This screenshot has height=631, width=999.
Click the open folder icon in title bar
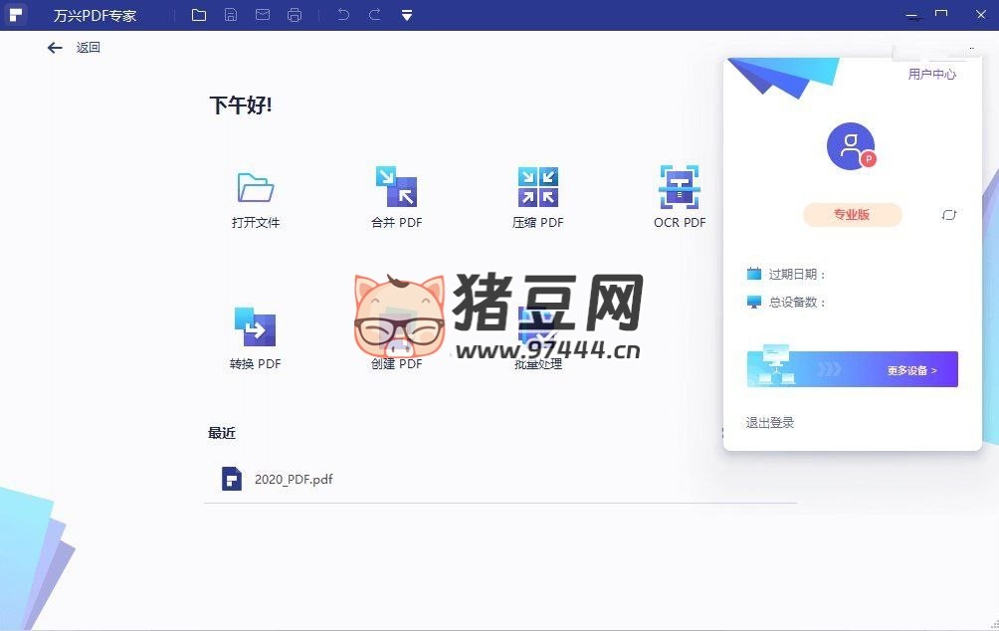click(199, 15)
